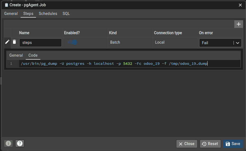
Task: Open the info icon button
Action: click(x=8, y=143)
